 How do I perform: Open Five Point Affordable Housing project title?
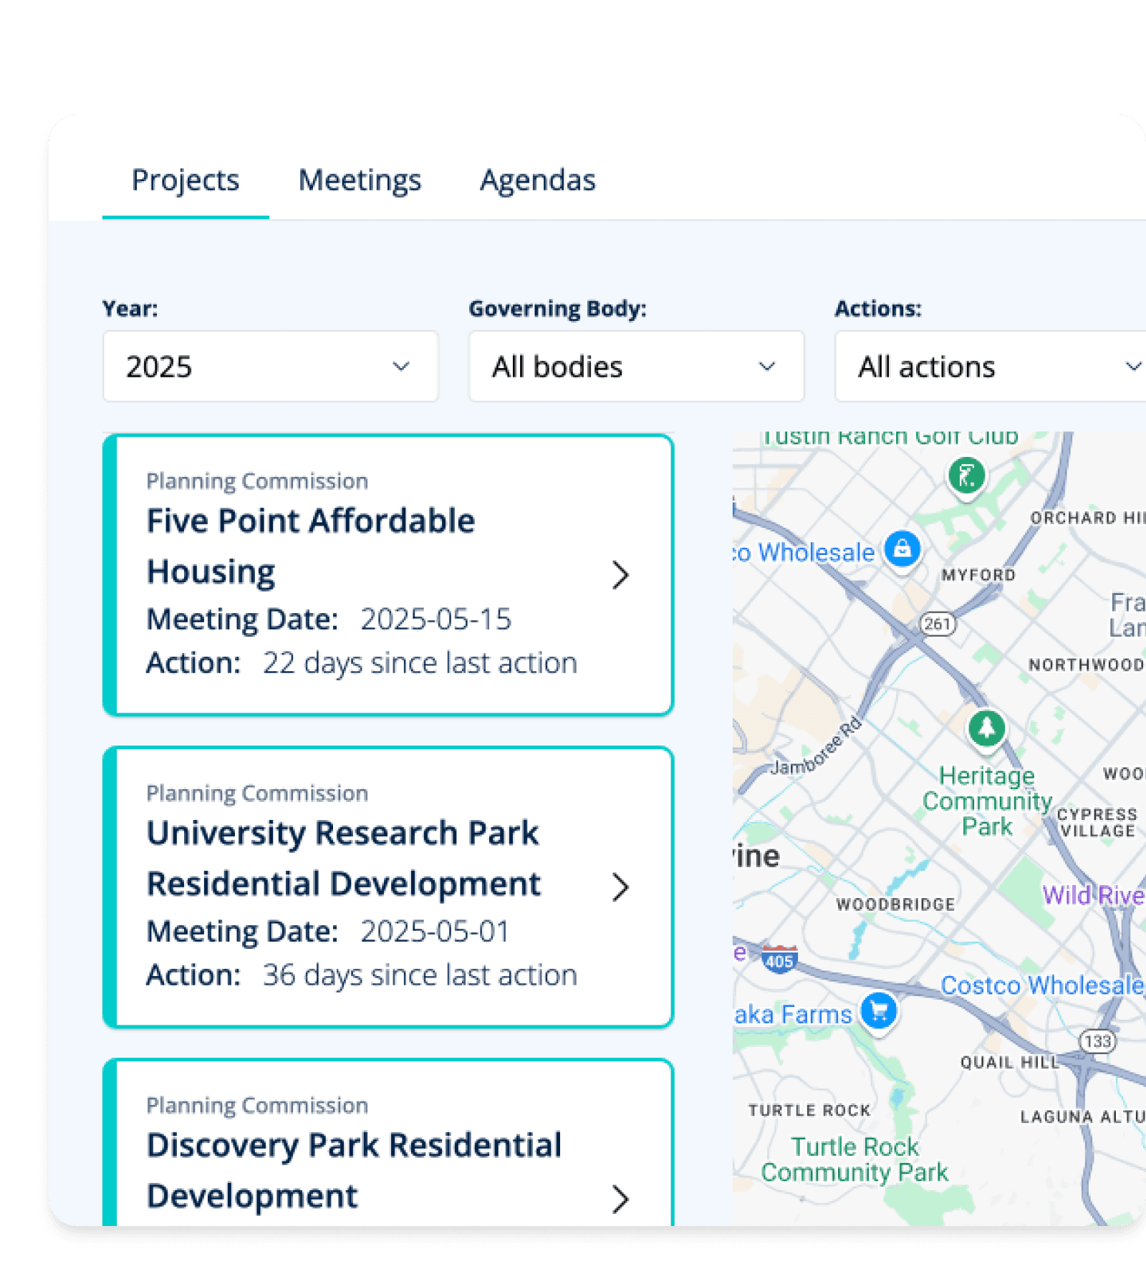click(311, 546)
